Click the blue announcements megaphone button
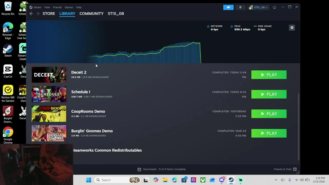This screenshot has width=329, height=185. pyautogui.click(x=228, y=7)
